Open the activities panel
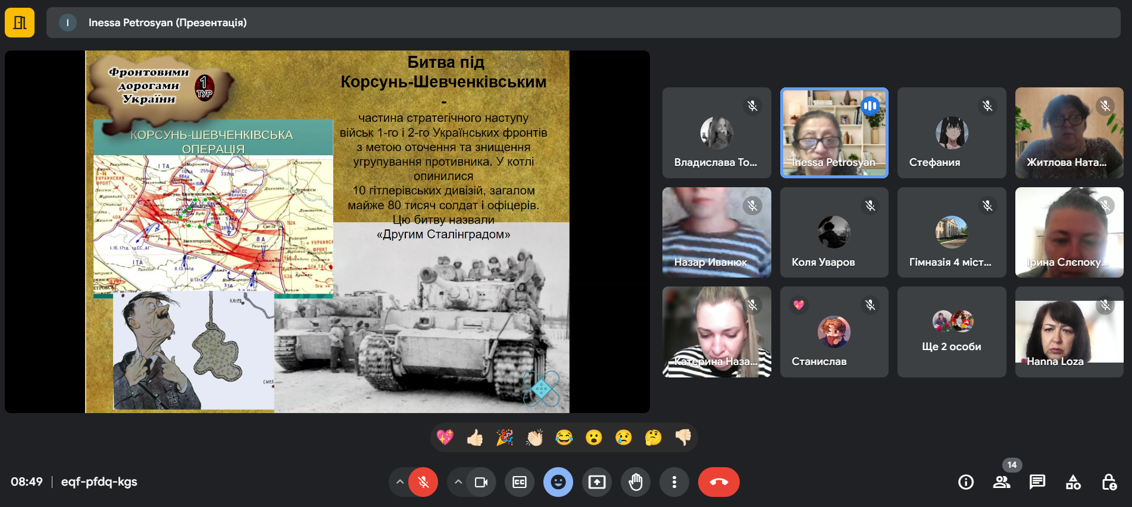 1073,482
